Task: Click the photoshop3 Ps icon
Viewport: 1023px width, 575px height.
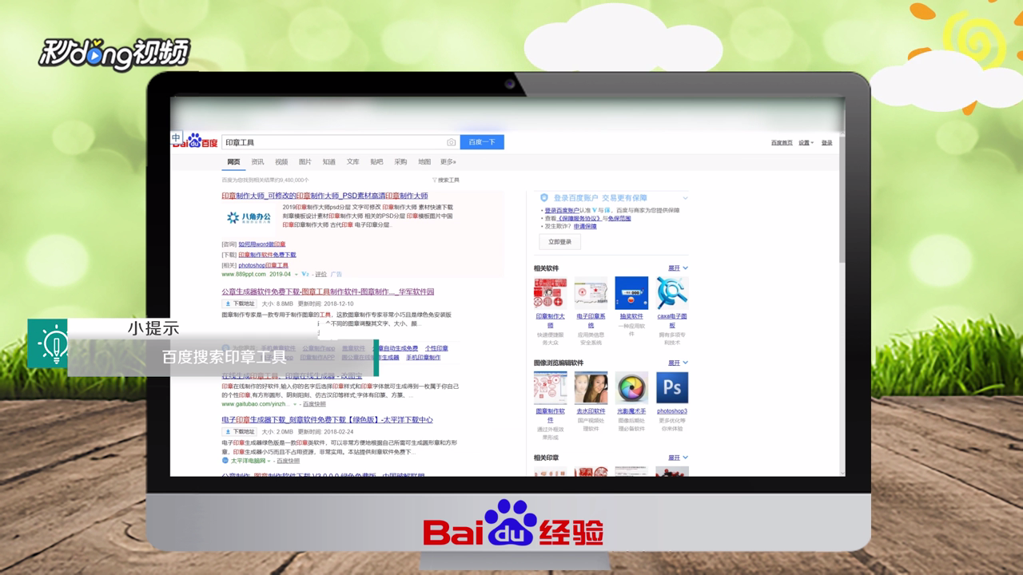Action: [x=672, y=388]
